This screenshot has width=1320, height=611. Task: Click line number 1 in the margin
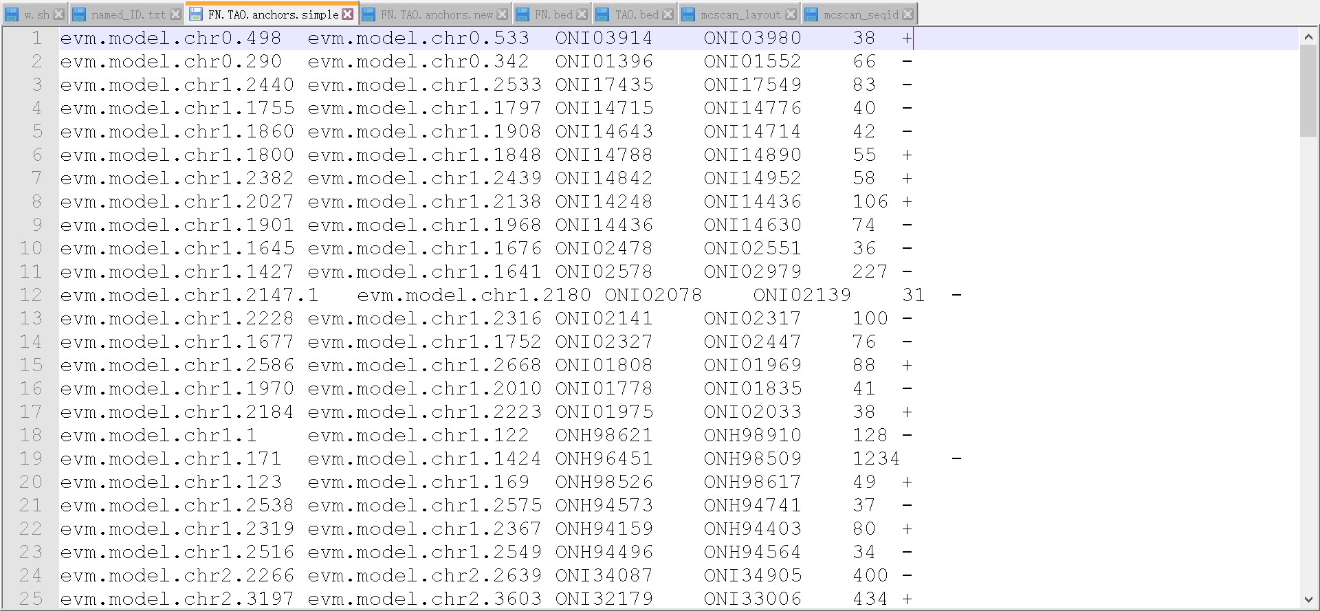coord(37,38)
